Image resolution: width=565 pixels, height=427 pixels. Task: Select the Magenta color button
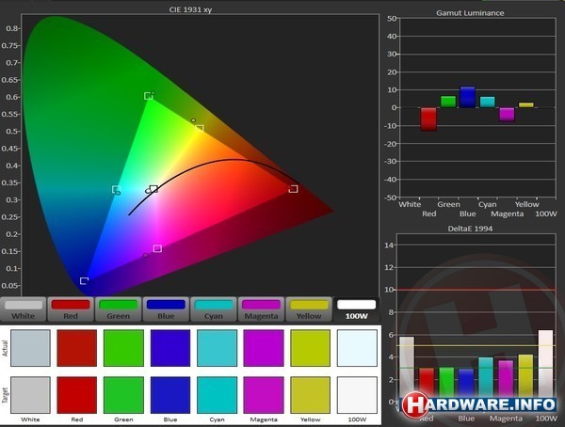(261, 309)
